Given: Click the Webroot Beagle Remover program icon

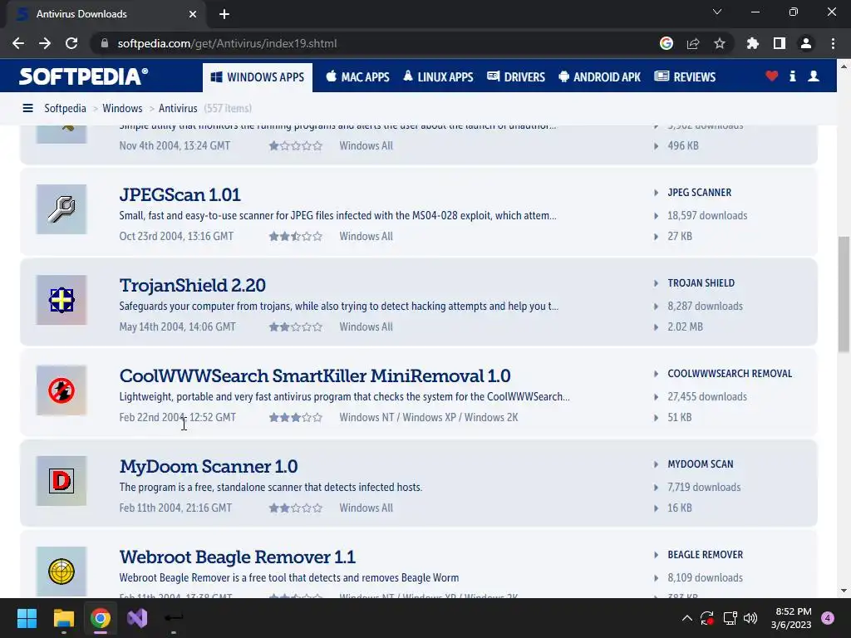Looking at the screenshot, I should coord(61,572).
